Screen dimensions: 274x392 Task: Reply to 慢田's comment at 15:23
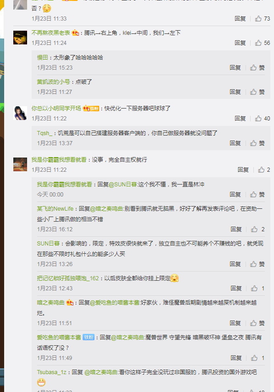(235, 67)
